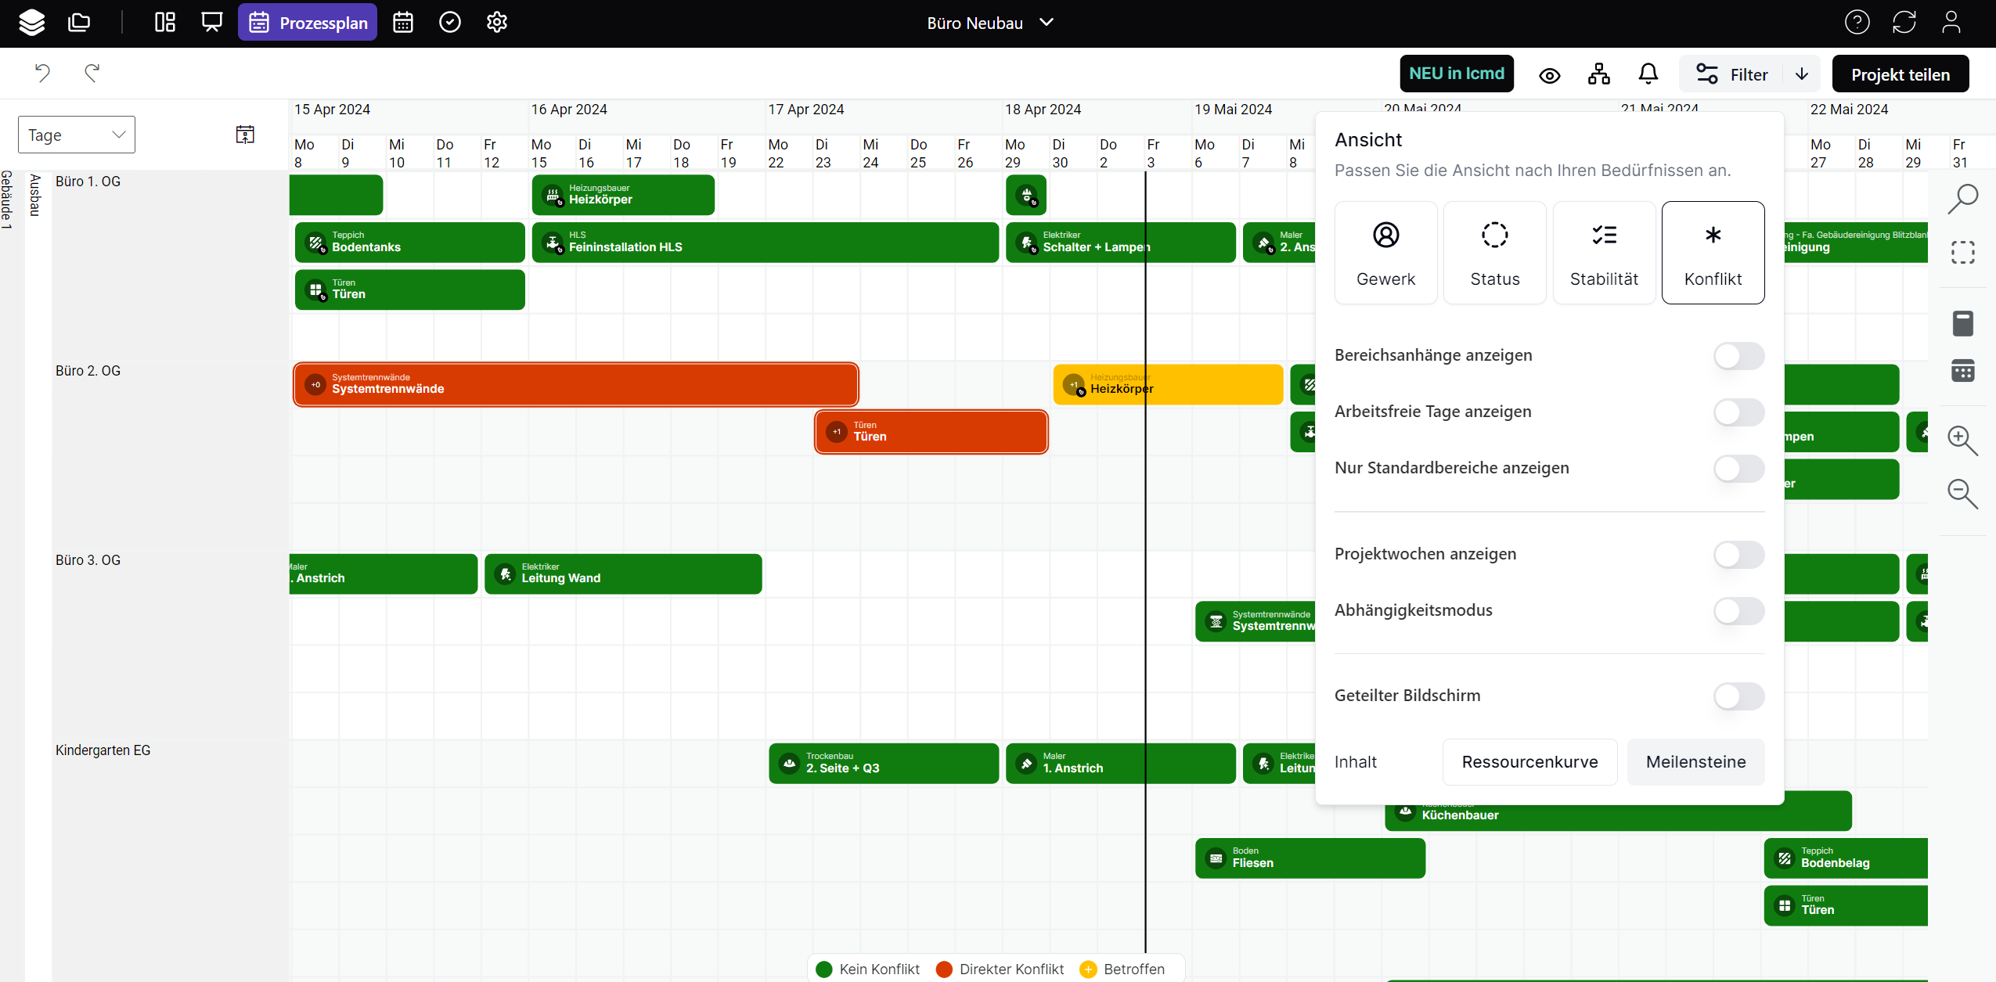Click the zoom out magnifier
The image size is (1996, 982).
point(1962,494)
